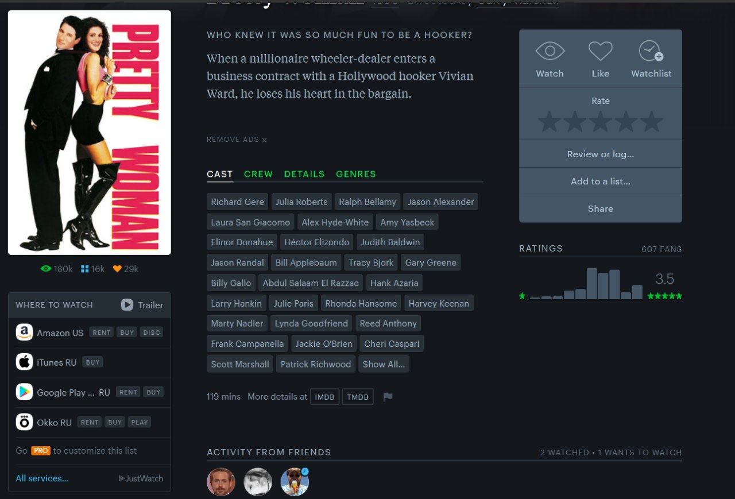Choose RENT on Okko RU
Viewport: 735px width, 499px height.
click(90, 422)
